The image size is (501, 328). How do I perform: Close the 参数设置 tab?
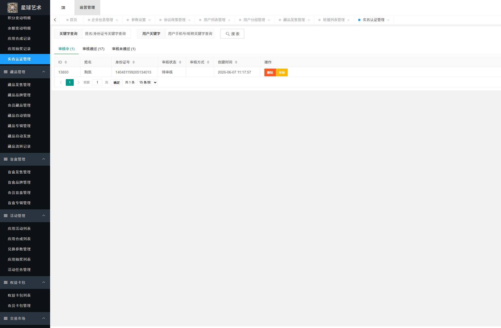(150, 20)
